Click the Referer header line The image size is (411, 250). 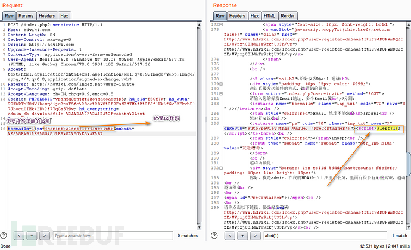pyautogui.click(x=71, y=85)
